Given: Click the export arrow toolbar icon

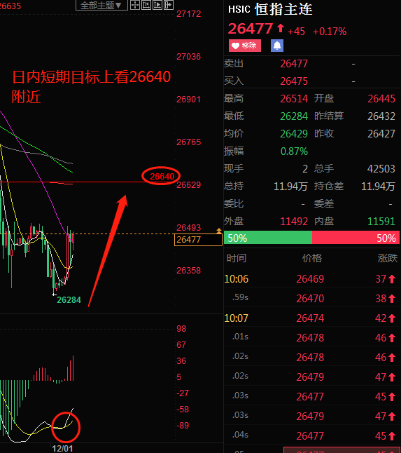Looking at the screenshot, I should (169, 5).
